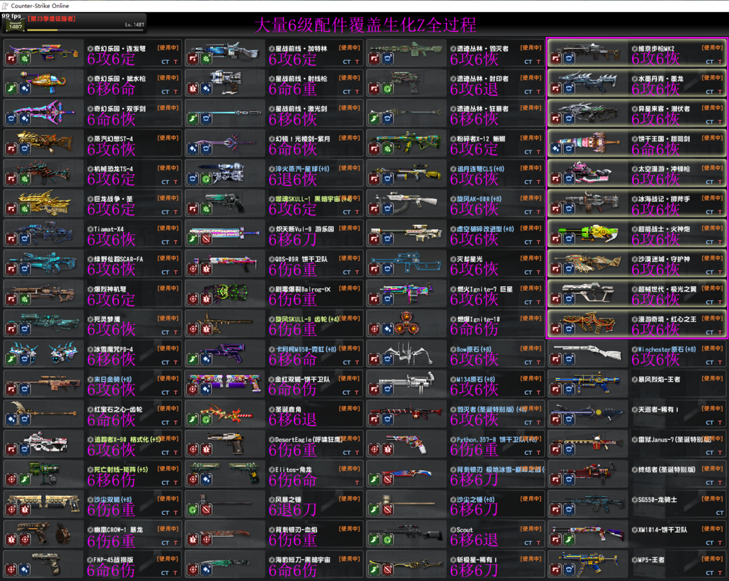Click red blade icon on 沙尘之锤 (+8)

(x=387, y=510)
